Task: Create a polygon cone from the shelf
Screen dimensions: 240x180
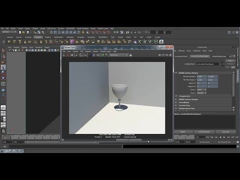Action: coord(25,41)
